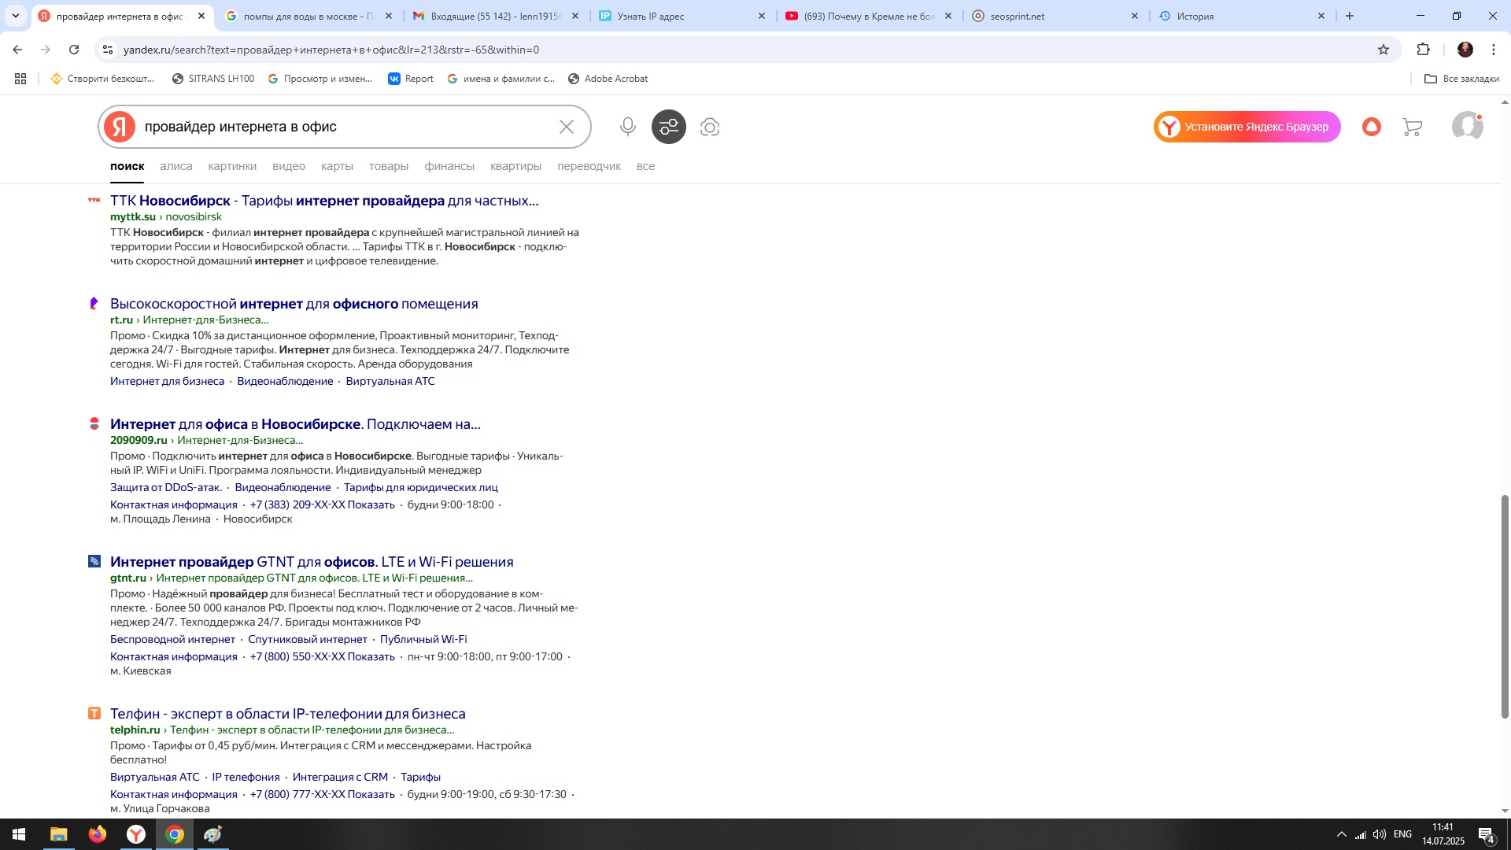Launch Yandex Browser from taskbar
The width and height of the screenshot is (1511, 850).
[136, 834]
